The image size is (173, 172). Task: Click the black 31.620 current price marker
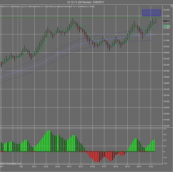pyautogui.click(x=166, y=21)
